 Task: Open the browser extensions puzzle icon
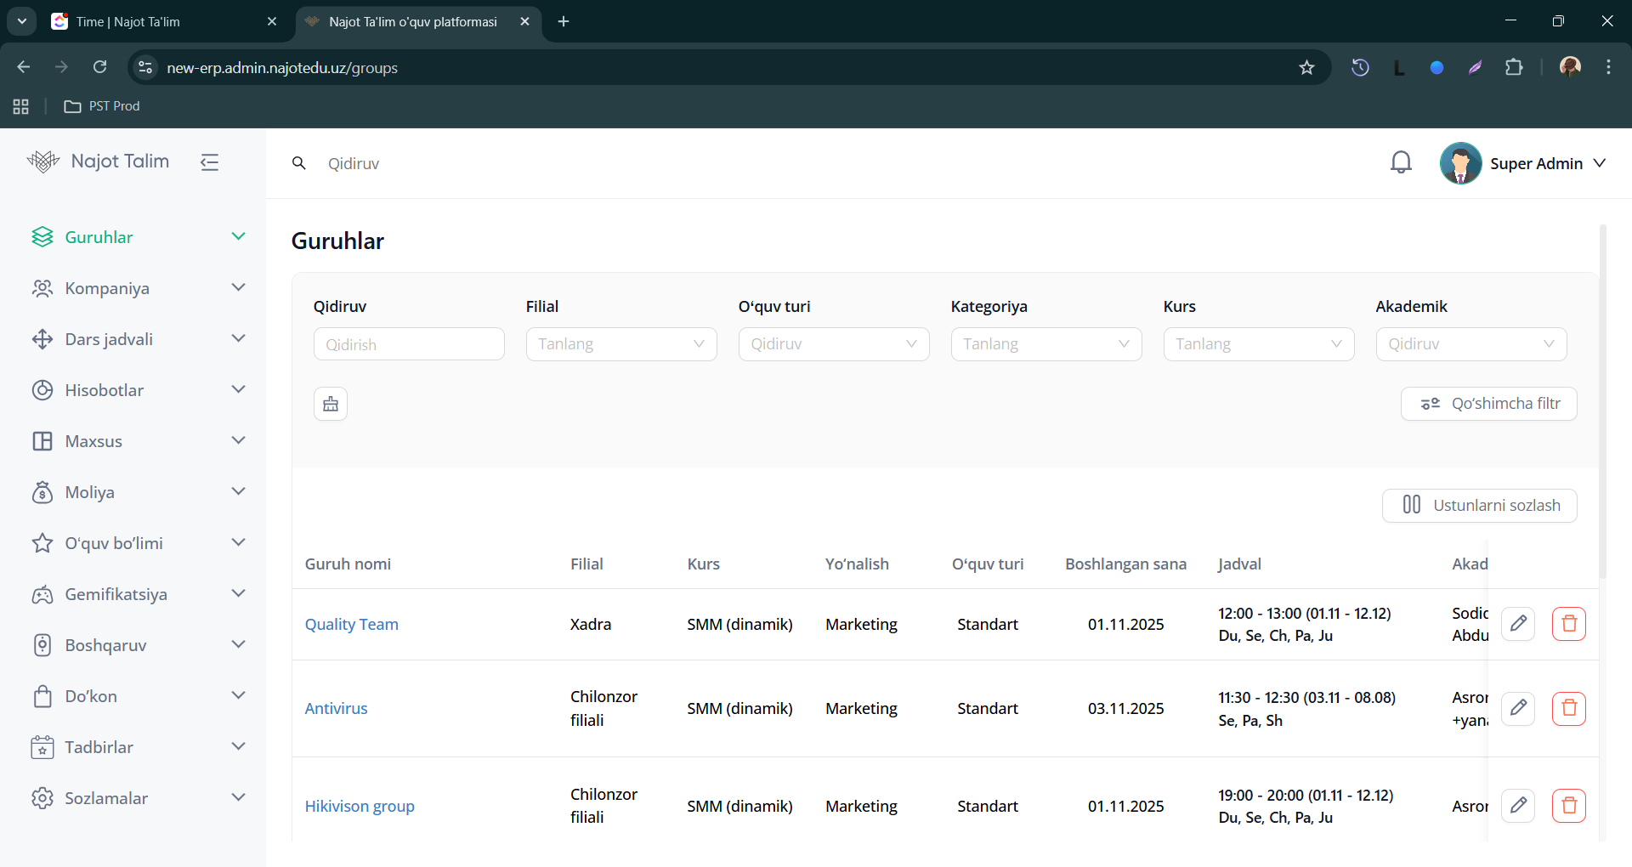tap(1514, 68)
